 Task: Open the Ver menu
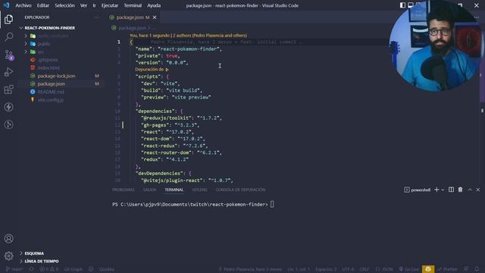[x=83, y=5]
